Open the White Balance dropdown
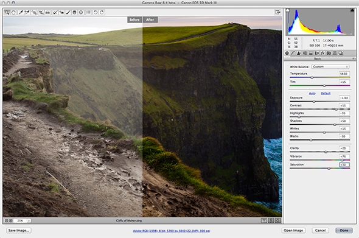 tap(330, 67)
